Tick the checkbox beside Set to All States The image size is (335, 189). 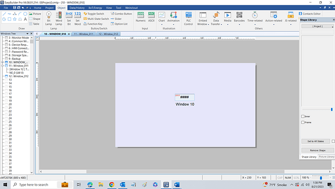[x=333, y=141]
